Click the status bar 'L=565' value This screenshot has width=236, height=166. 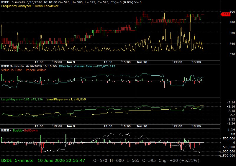pos(133,161)
